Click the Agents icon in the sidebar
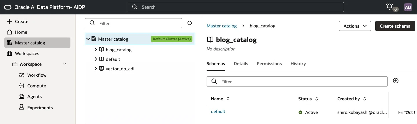 click(21, 96)
